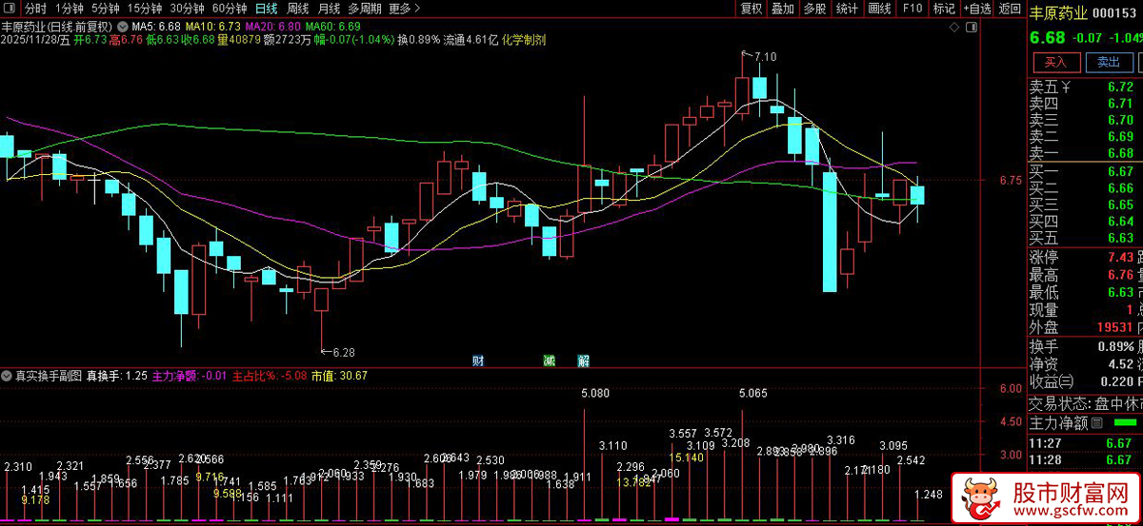
Task: Click the 主占比% indicator value
Action: tap(269, 376)
